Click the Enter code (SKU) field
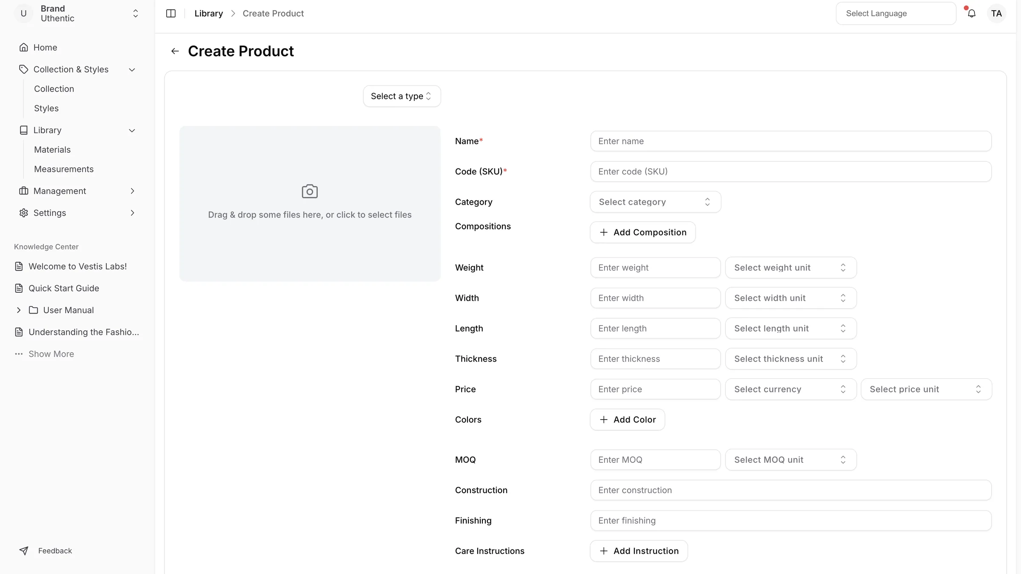Viewport: 1021px width, 574px height. pos(790,171)
